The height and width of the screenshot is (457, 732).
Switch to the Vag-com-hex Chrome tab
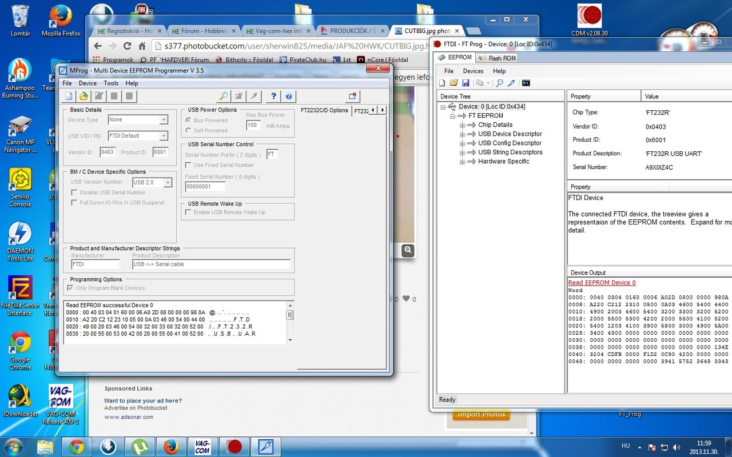277,31
